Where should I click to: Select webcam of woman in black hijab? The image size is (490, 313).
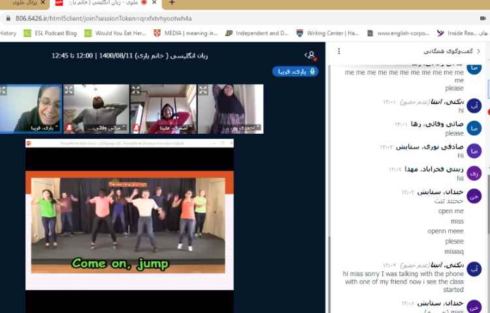pos(231,109)
